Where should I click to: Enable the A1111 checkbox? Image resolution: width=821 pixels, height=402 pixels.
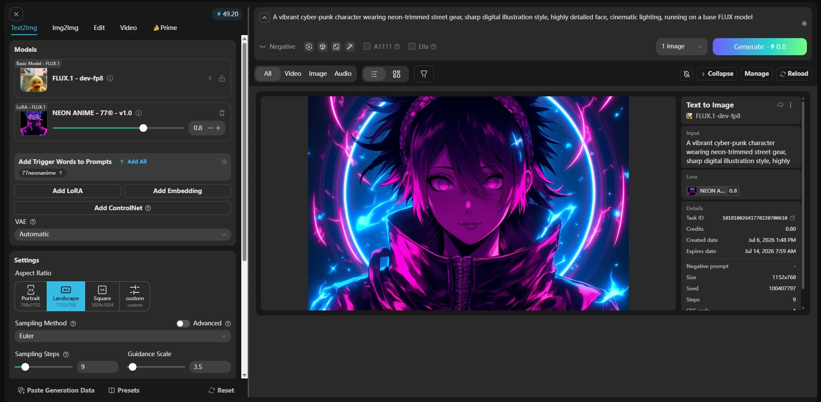pos(367,46)
